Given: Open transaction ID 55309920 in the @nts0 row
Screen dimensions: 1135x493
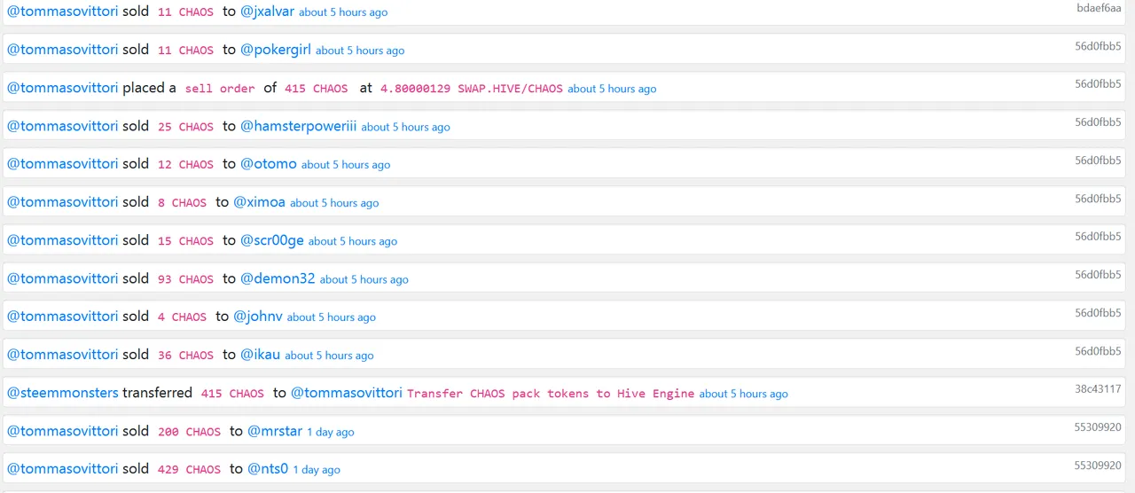Looking at the screenshot, I should coord(1098,465).
